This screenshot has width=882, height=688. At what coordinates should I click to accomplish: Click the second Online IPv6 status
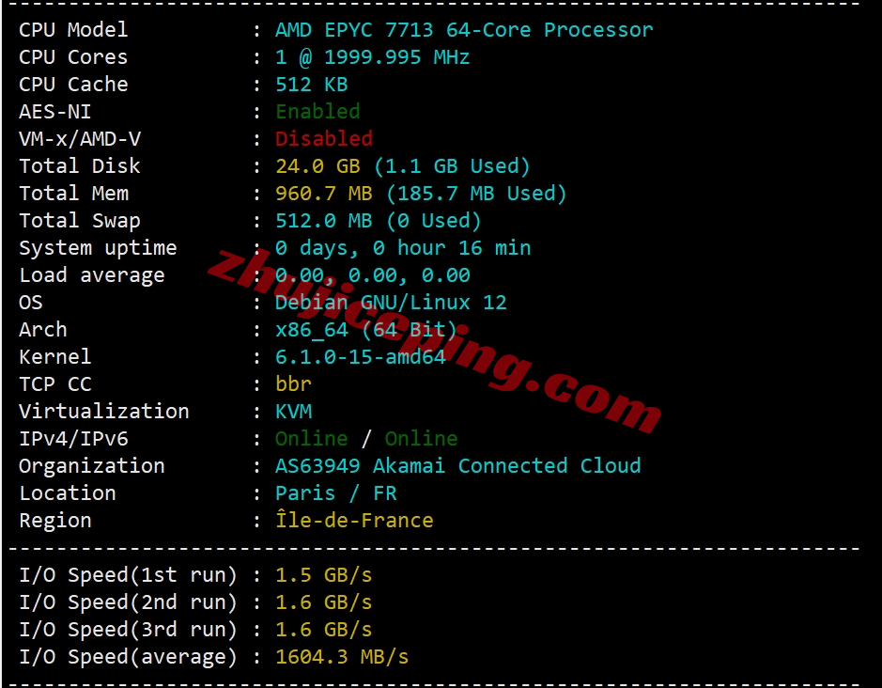[422, 439]
